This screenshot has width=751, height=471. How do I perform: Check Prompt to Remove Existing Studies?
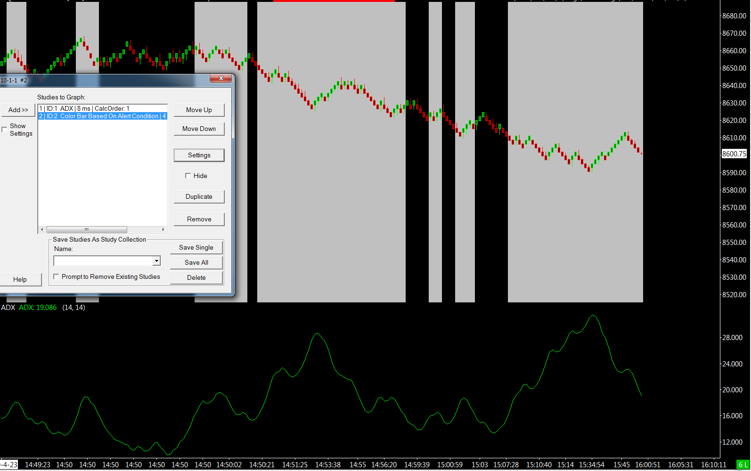click(57, 277)
